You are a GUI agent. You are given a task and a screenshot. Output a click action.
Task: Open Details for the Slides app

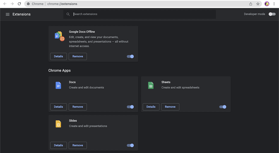click(x=59, y=145)
